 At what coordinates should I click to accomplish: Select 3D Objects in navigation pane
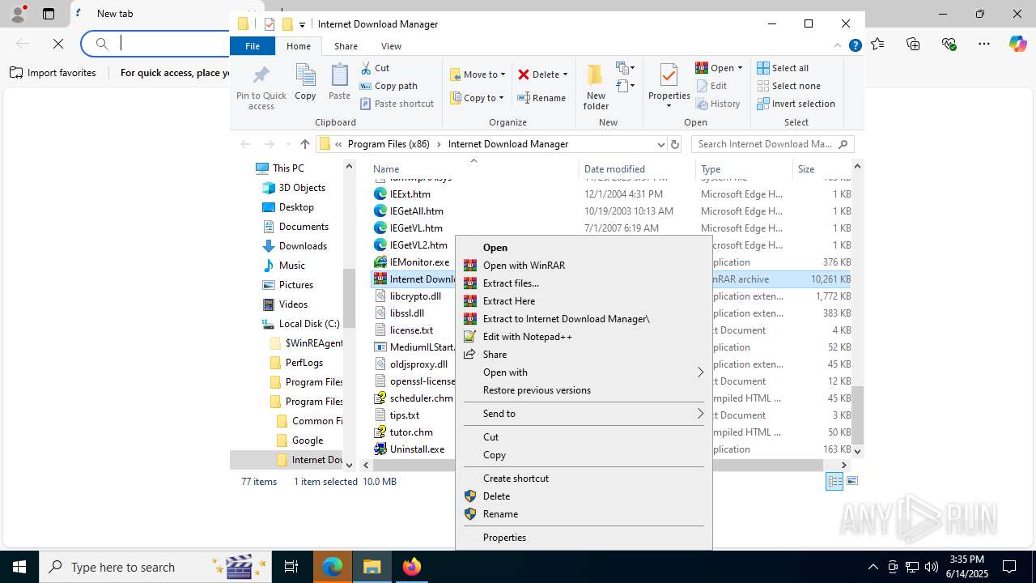[x=302, y=188]
